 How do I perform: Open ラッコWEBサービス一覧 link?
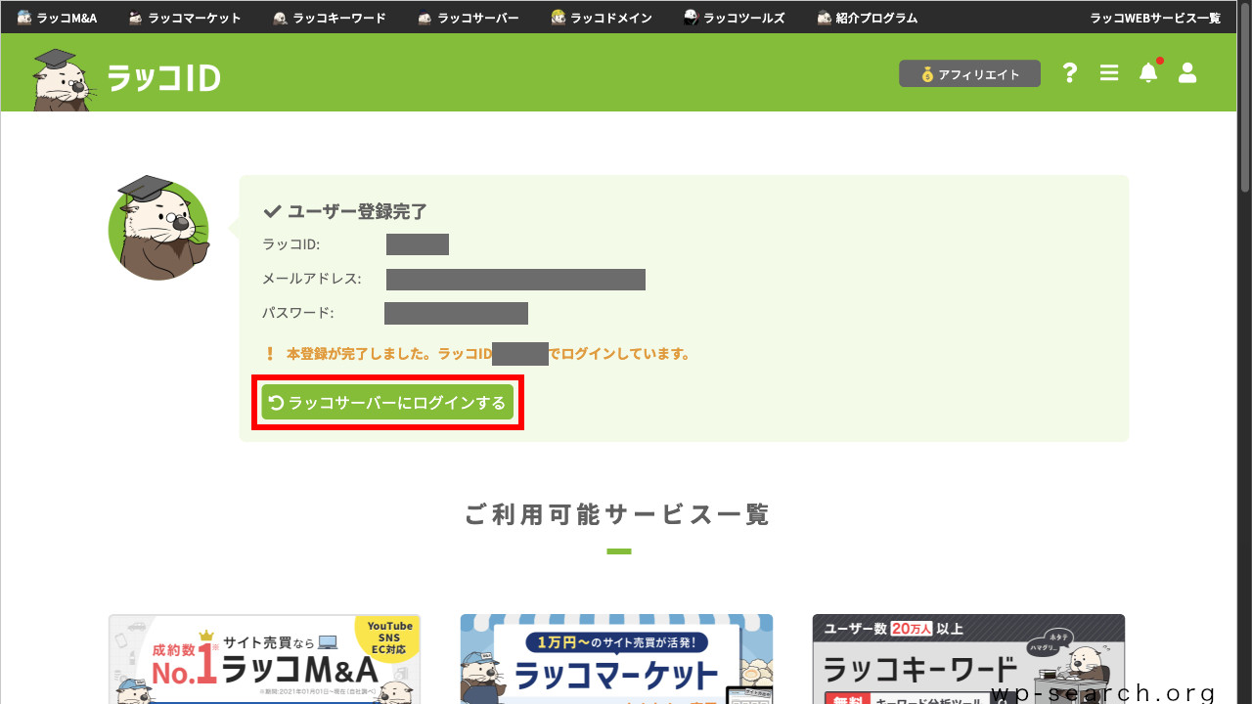click(x=1155, y=18)
